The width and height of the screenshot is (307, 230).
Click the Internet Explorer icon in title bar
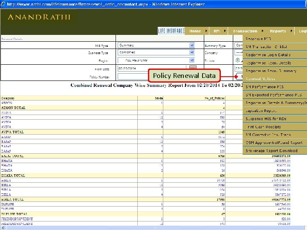(3, 4)
